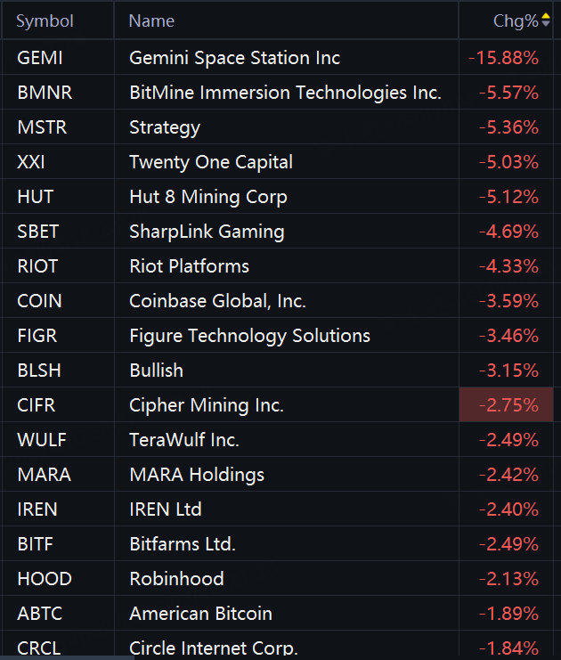Open the HOOD Robinhood row
The width and height of the screenshot is (561, 660).
tap(176, 579)
